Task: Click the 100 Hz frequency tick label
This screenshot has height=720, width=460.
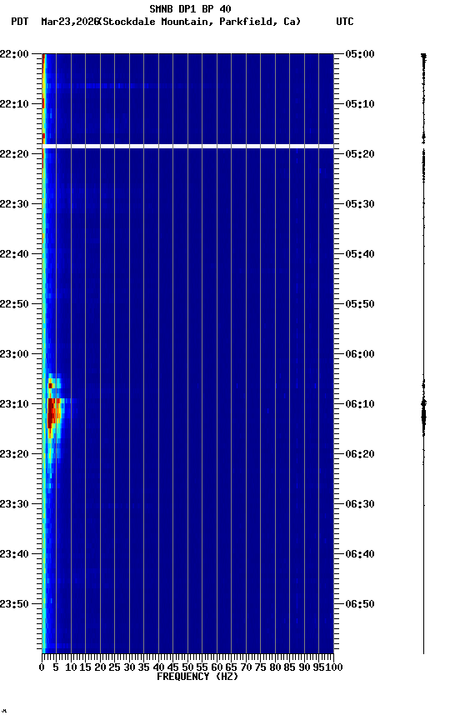Action: point(335,668)
